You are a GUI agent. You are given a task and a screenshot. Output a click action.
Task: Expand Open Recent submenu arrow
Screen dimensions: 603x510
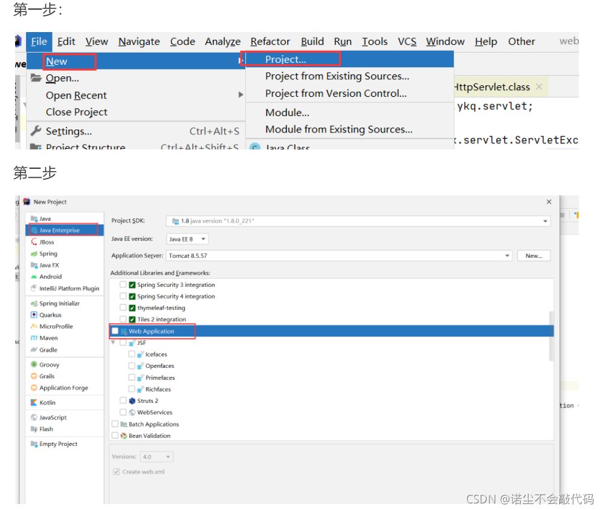(x=240, y=95)
